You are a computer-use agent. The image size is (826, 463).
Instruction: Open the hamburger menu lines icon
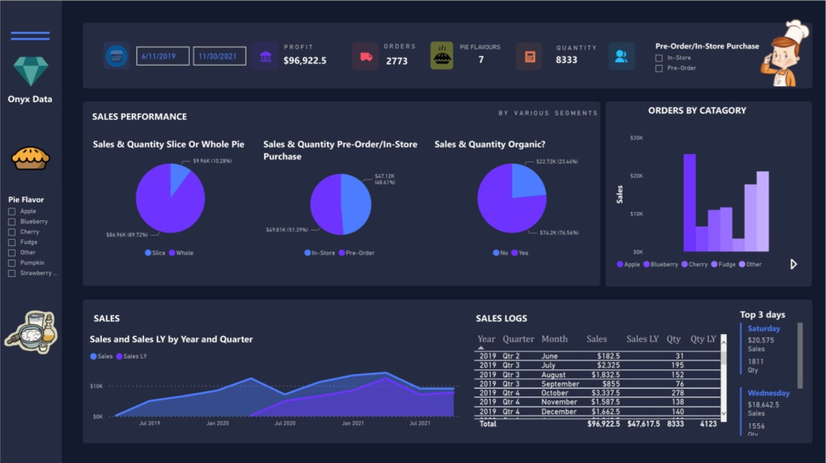(30, 36)
